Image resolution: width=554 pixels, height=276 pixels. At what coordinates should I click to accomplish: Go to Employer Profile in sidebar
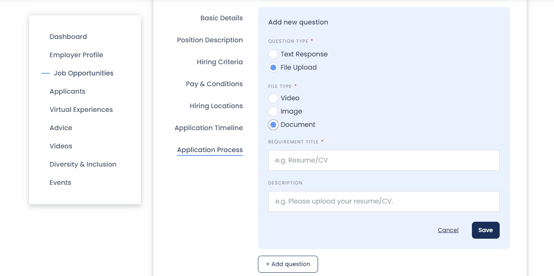pos(76,55)
